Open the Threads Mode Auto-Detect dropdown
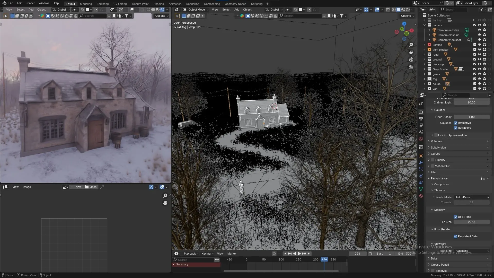 472,197
